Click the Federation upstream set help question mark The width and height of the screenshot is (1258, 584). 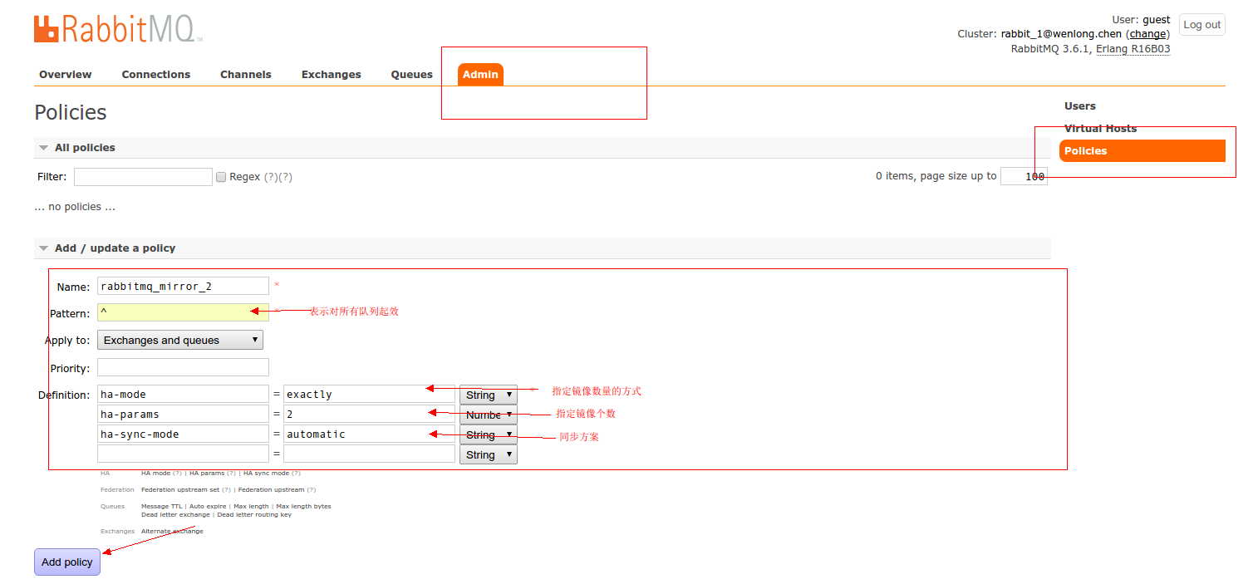(226, 490)
